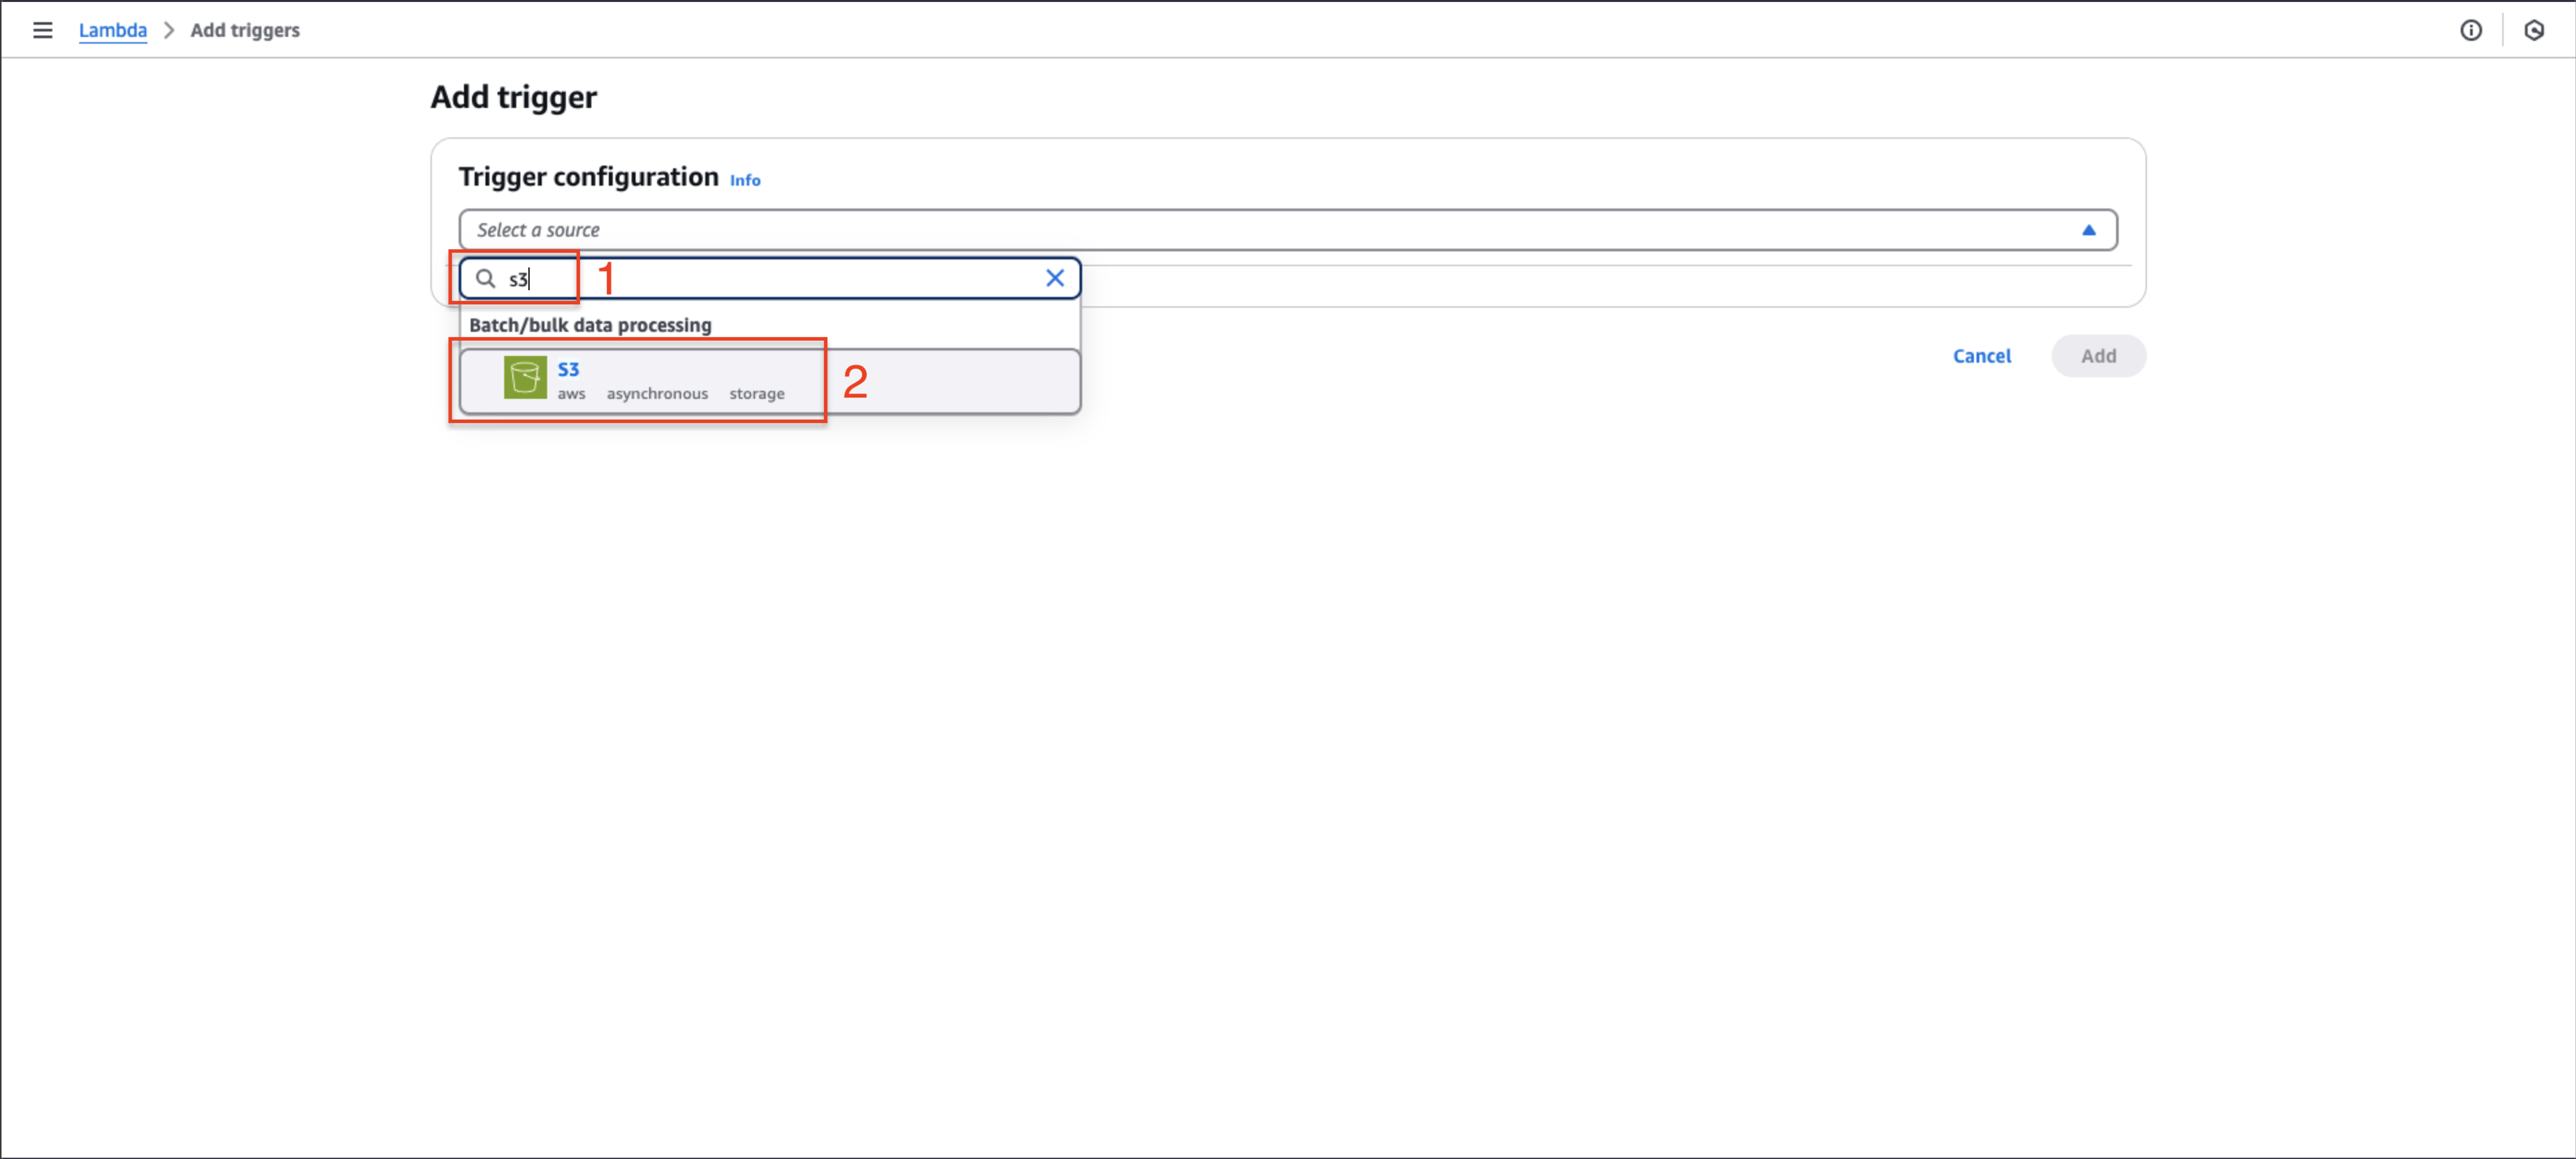Open the hamburger navigation menu
2576x1159 pixels.
42,30
